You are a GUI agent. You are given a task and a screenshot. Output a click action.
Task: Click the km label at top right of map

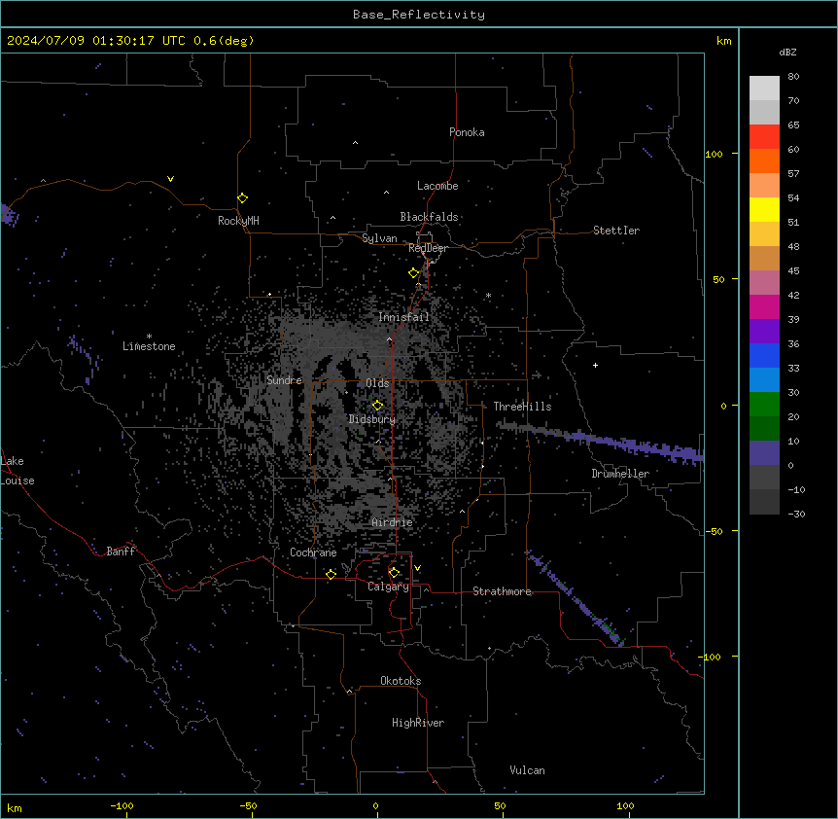click(x=723, y=41)
